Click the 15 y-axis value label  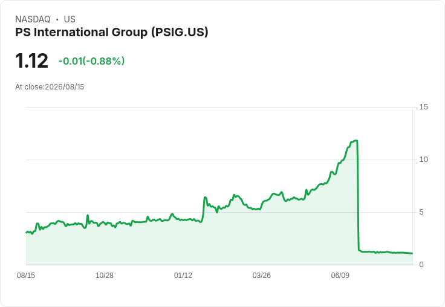(423, 107)
